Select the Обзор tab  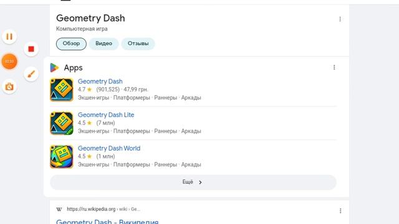click(71, 44)
